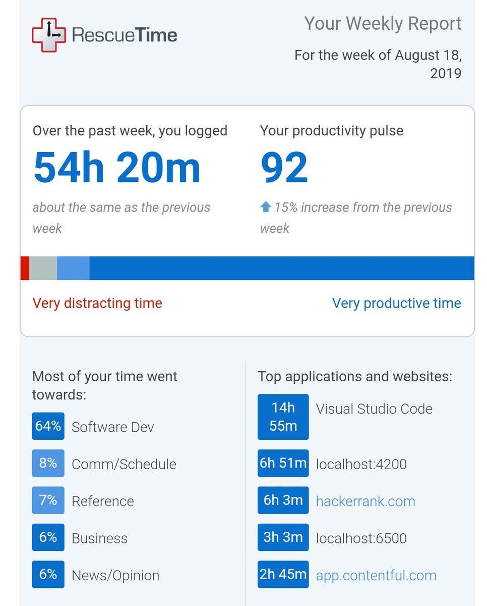Screen dimensions: 487x606
Task: Click '15% increase from the previous week' note
Action: coord(356,218)
